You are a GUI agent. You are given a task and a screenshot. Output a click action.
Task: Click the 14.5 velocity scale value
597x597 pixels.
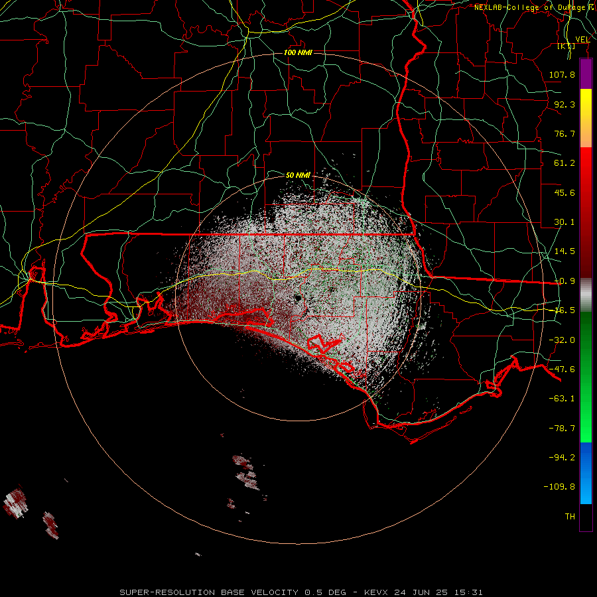[564, 251]
